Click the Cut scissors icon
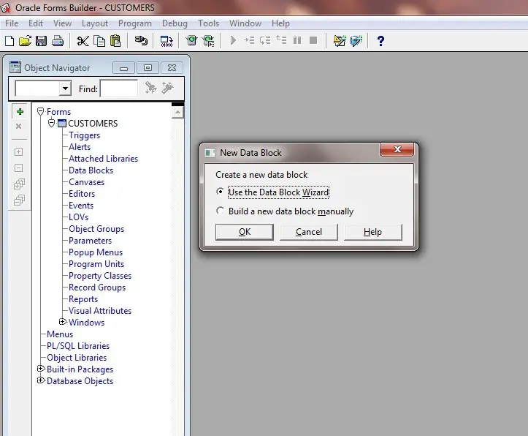The height and width of the screenshot is (436, 528). tap(83, 41)
